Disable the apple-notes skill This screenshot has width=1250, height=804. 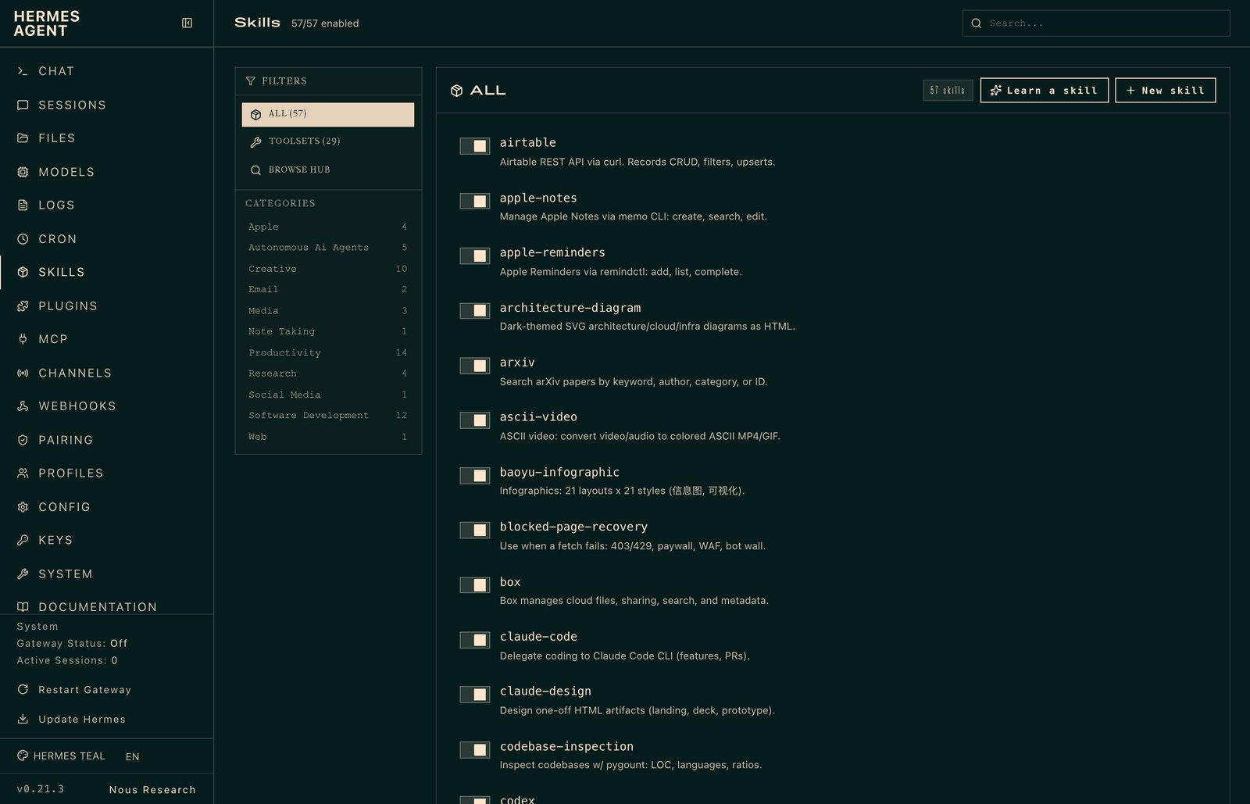tap(474, 201)
